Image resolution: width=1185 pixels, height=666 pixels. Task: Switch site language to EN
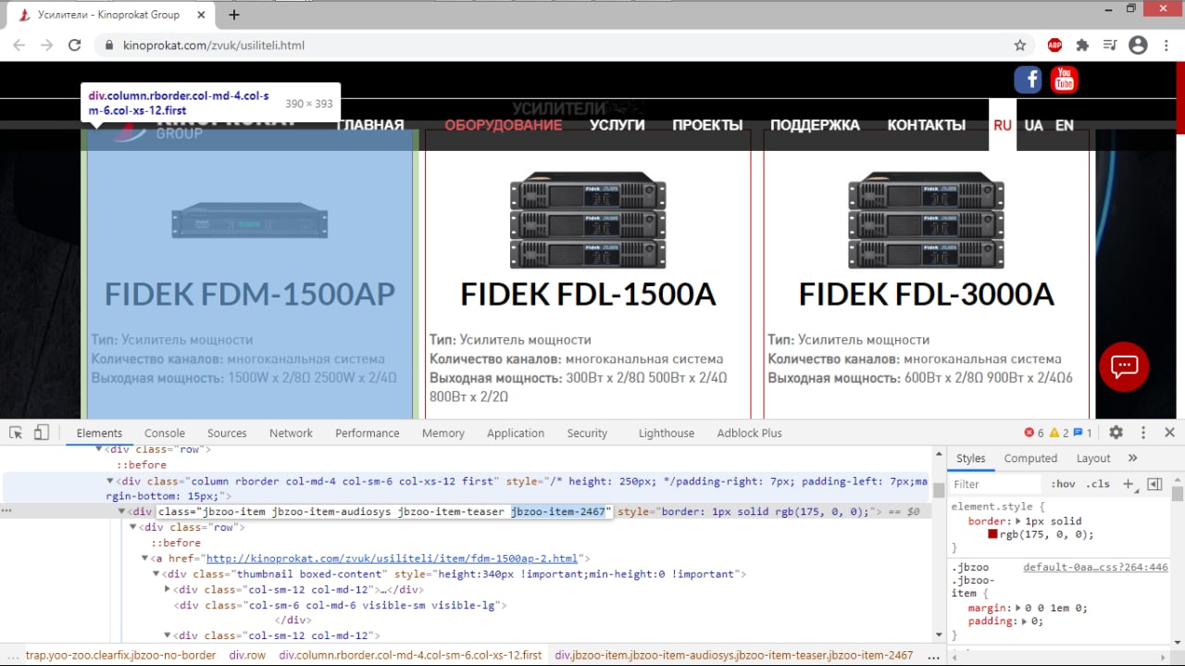point(1065,125)
